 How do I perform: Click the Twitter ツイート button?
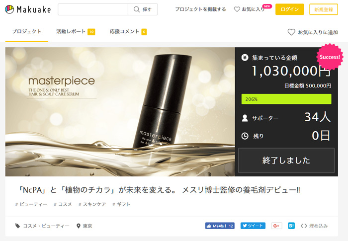point(253,226)
